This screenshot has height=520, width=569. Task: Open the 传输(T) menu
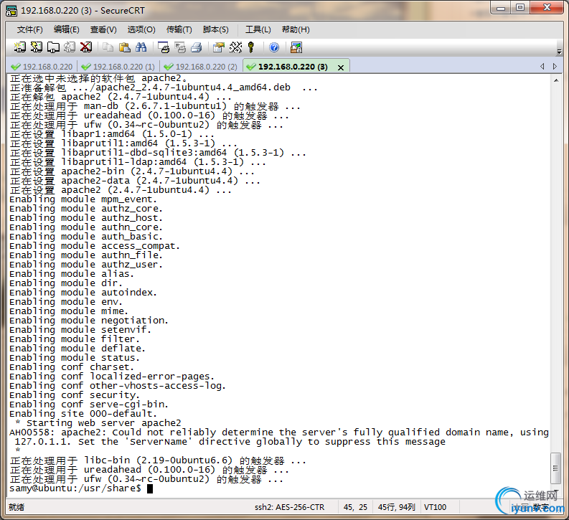[179, 29]
